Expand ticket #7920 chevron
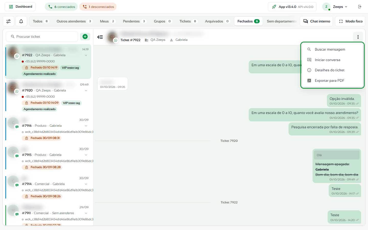Screen dimensions: 368x230 (86, 90)
